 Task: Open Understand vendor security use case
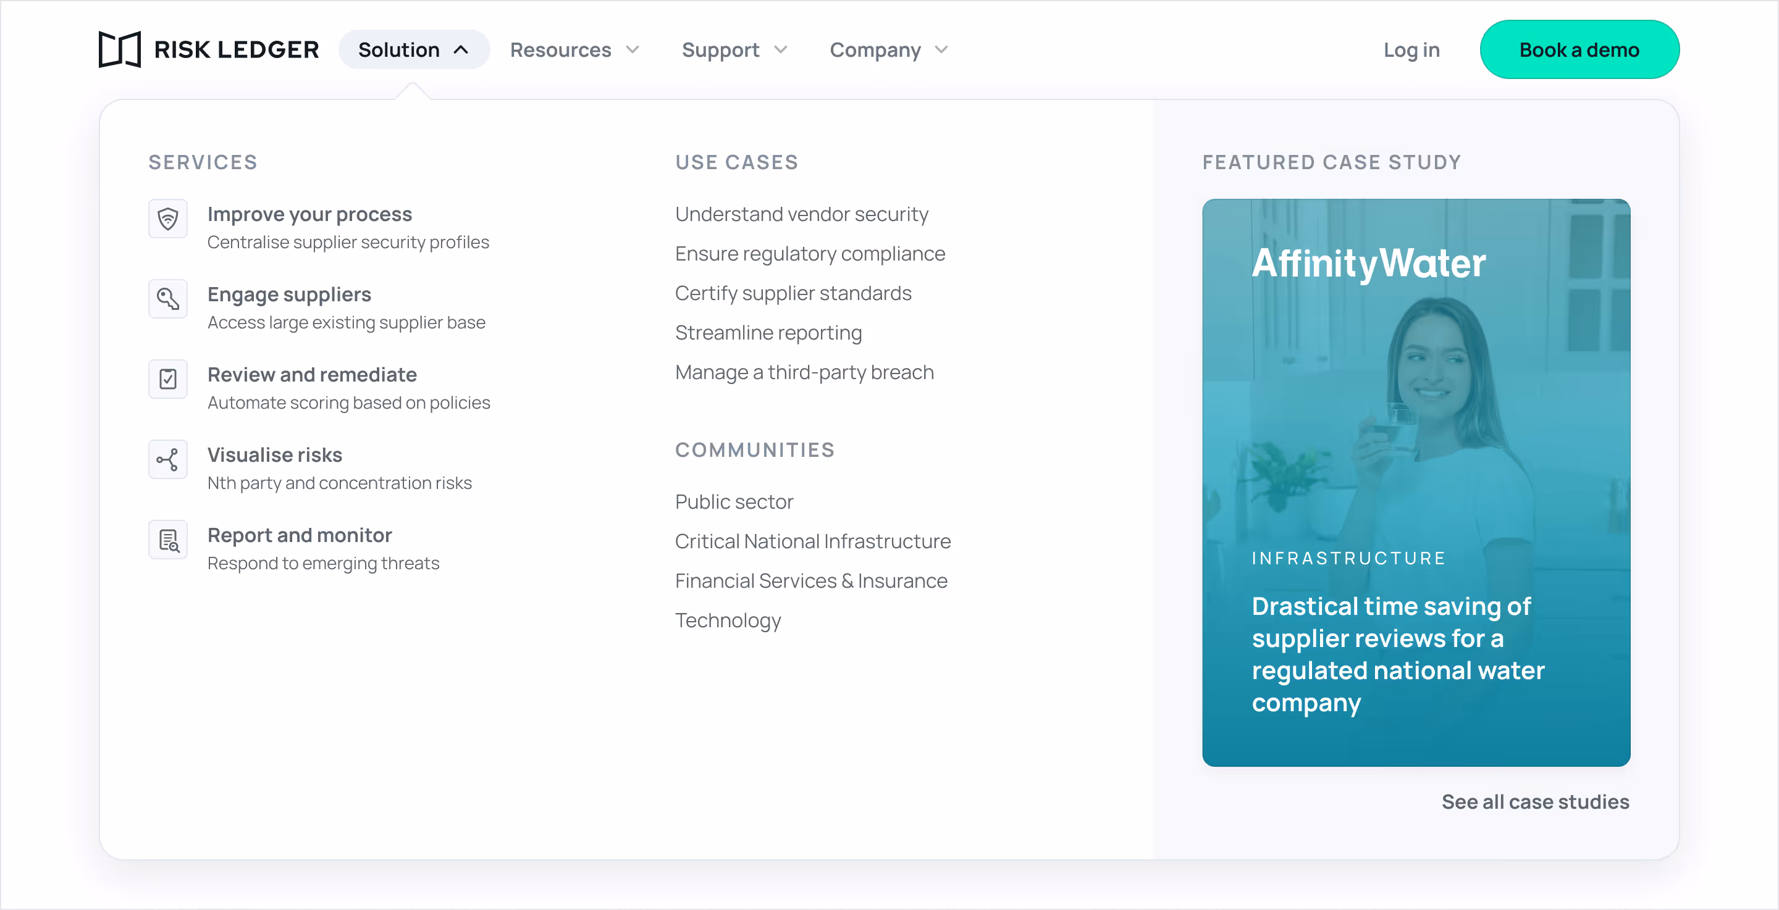801,214
